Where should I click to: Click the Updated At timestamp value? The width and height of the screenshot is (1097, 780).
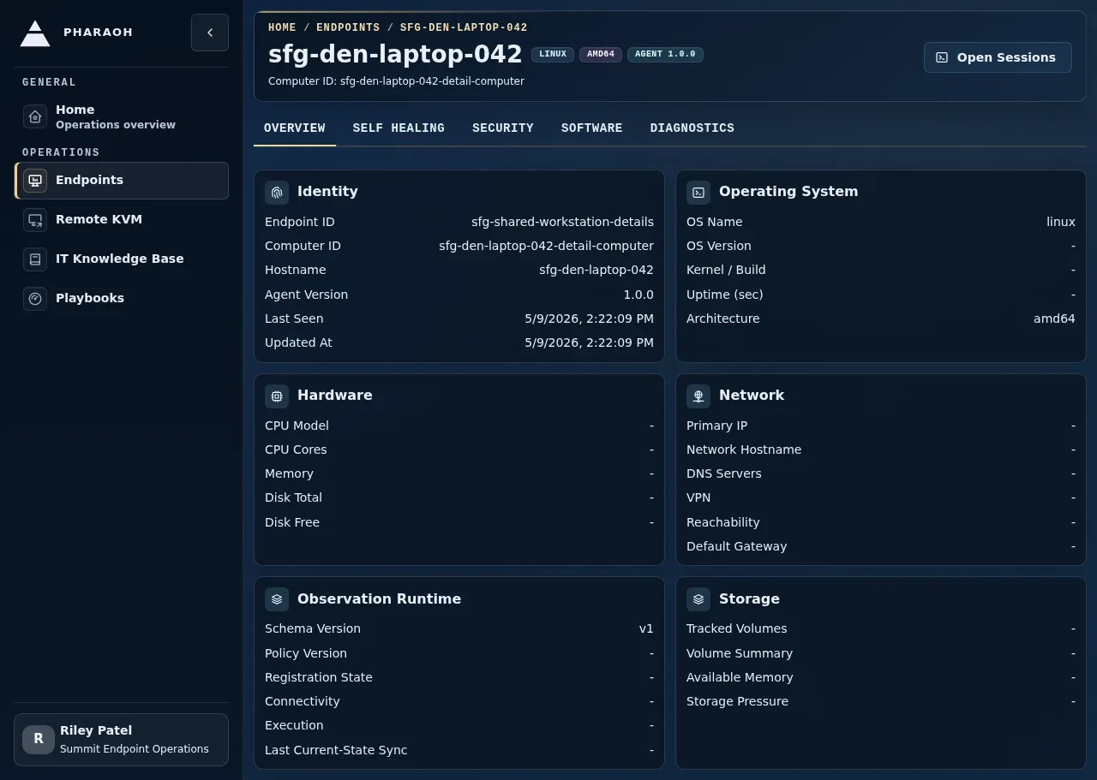(x=589, y=342)
